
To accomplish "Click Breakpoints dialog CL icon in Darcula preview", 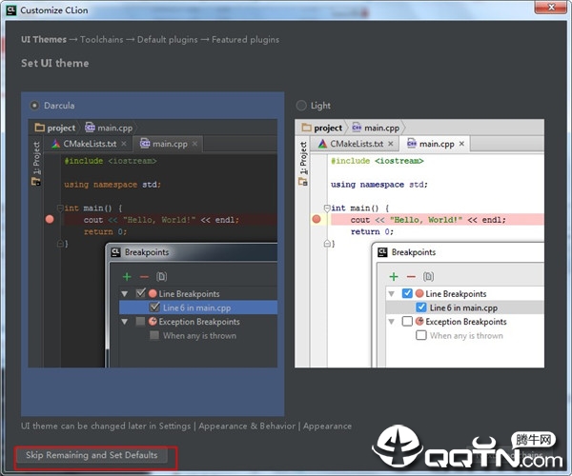I will click(x=115, y=252).
